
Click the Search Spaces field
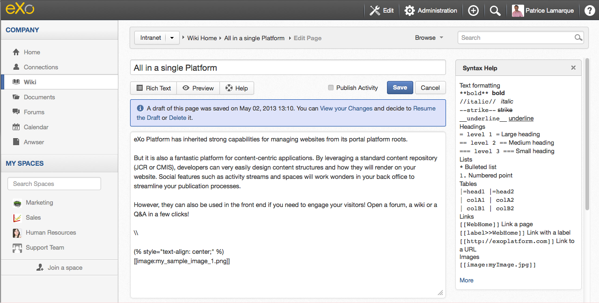54,184
